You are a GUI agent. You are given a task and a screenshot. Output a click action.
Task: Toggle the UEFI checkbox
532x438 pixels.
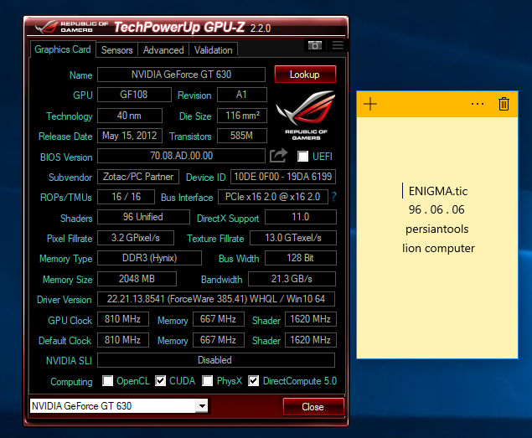coord(302,157)
